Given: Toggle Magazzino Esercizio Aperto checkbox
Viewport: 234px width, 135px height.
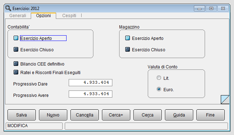Looking at the screenshot, I should (127, 38).
